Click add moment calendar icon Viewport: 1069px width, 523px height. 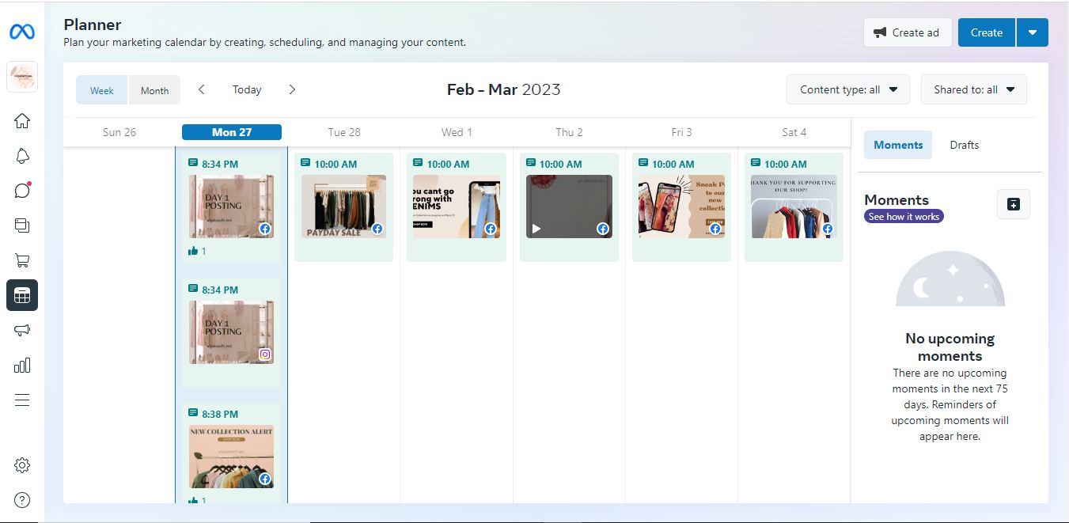point(1014,204)
